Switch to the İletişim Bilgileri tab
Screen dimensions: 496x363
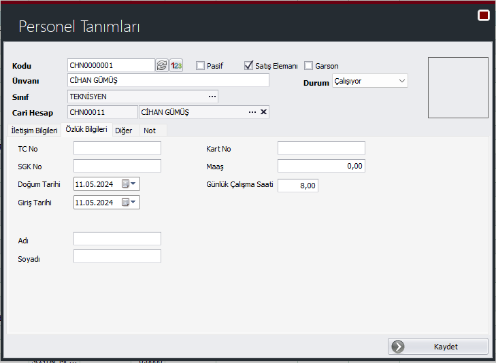[33, 131]
